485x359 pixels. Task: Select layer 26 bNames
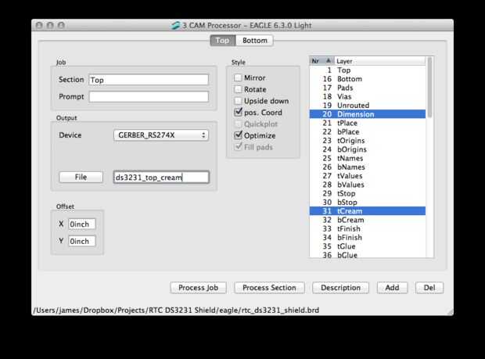click(368, 167)
